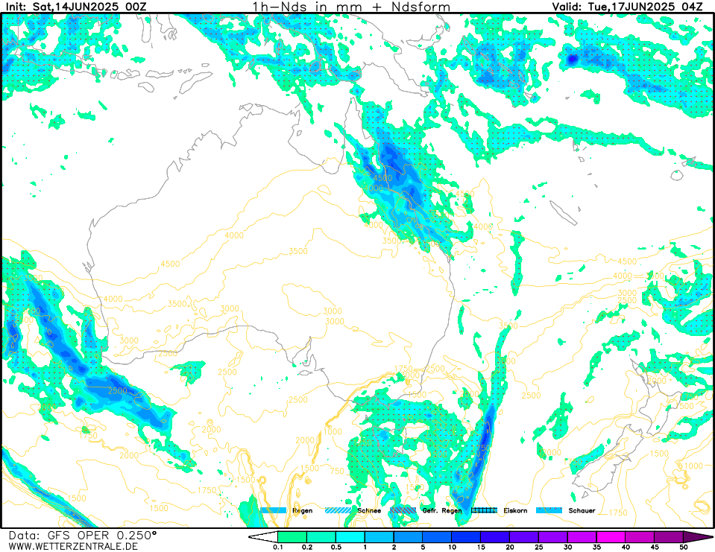
Task: Click the Eiskorn legend swatch
Action: click(484, 510)
